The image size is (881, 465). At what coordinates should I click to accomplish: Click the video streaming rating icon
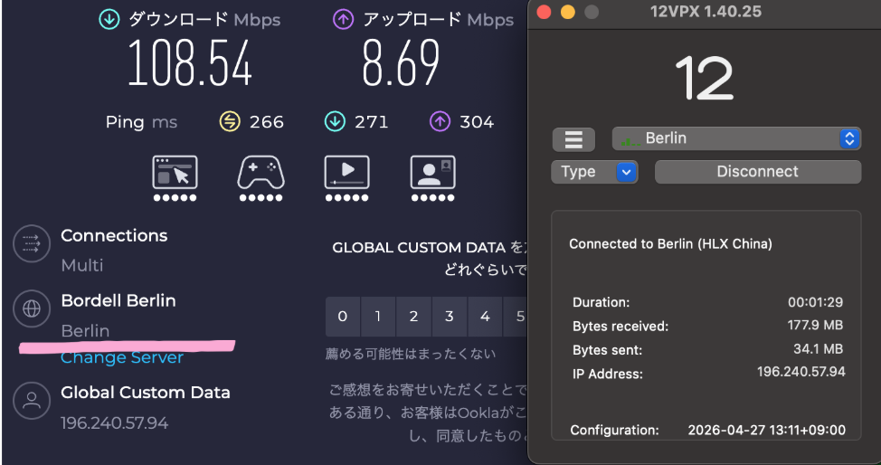coord(346,173)
